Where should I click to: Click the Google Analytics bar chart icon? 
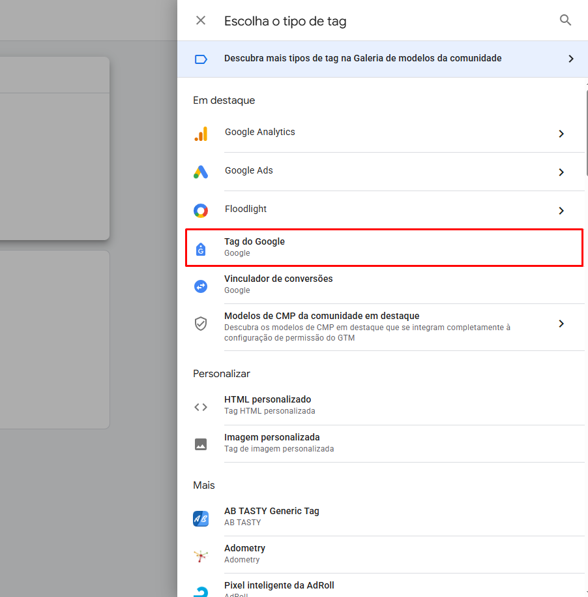[201, 134]
